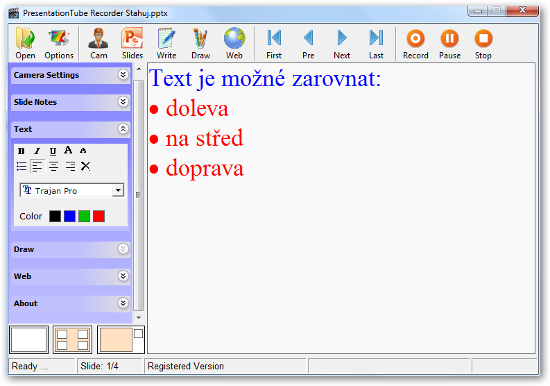Decrease font size with small A
The height and width of the screenshot is (386, 550).
83,151
